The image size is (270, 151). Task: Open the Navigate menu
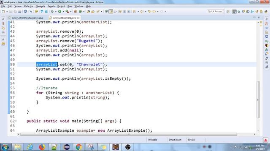[x=40, y=6]
